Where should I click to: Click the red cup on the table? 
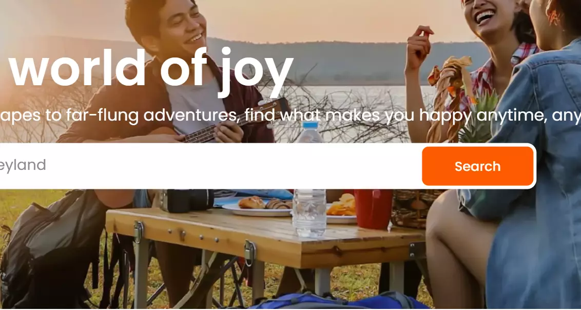[x=373, y=209]
